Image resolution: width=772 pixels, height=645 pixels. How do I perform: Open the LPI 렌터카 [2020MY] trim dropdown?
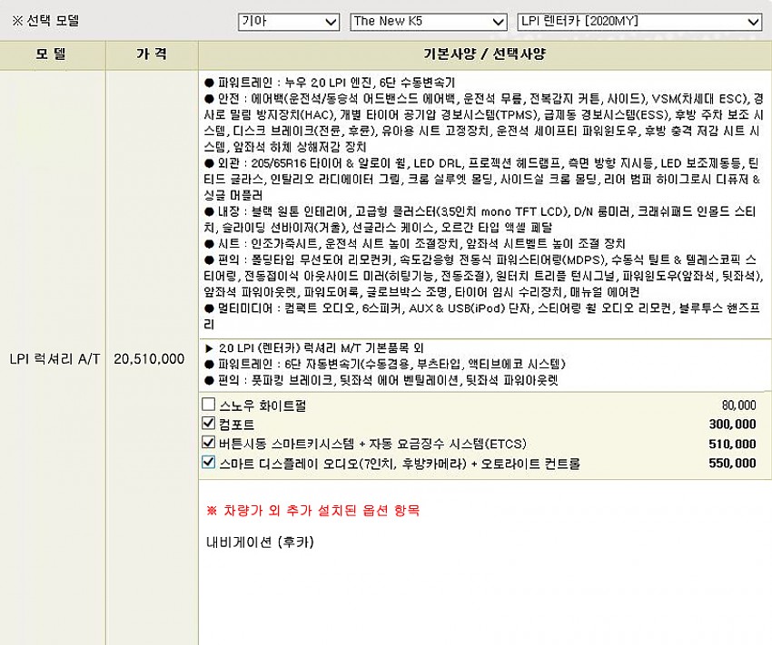pos(639,21)
